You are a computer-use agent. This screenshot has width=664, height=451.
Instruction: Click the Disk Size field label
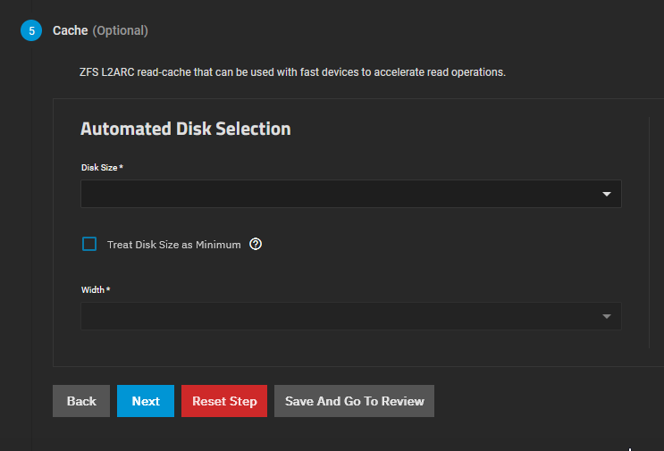point(101,168)
